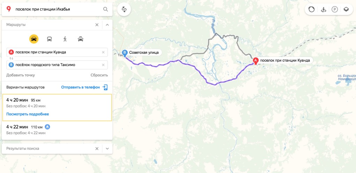356x173 pixels.
Task: Close the Маршруты panel
Action: [97, 25]
